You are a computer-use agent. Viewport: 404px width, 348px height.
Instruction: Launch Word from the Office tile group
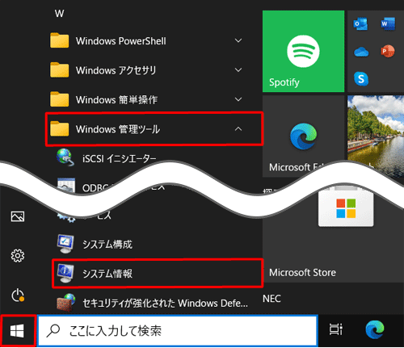388,24
